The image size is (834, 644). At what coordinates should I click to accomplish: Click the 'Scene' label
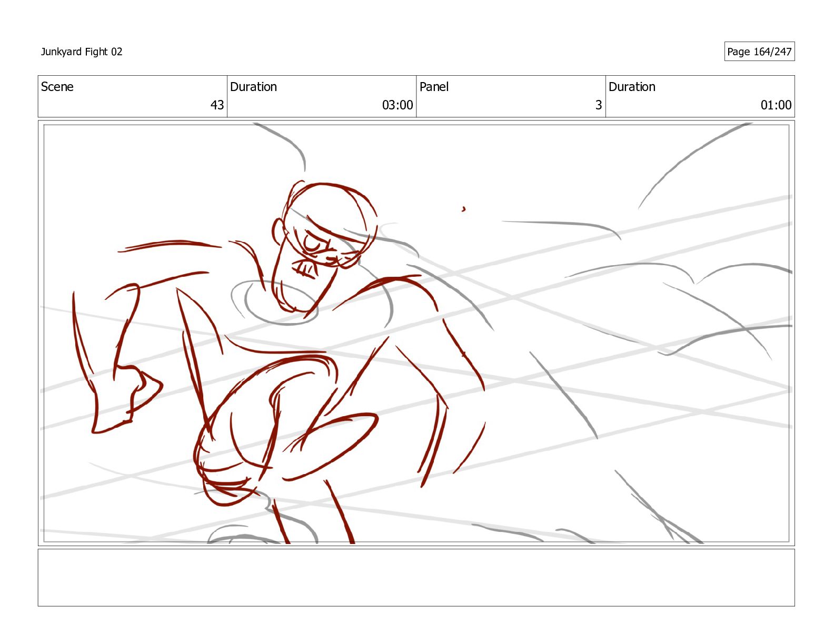pyautogui.click(x=57, y=87)
